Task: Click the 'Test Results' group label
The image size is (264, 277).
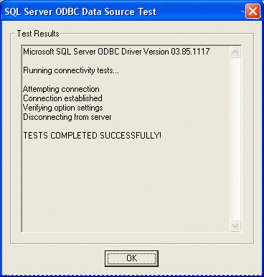Action: pos(38,34)
